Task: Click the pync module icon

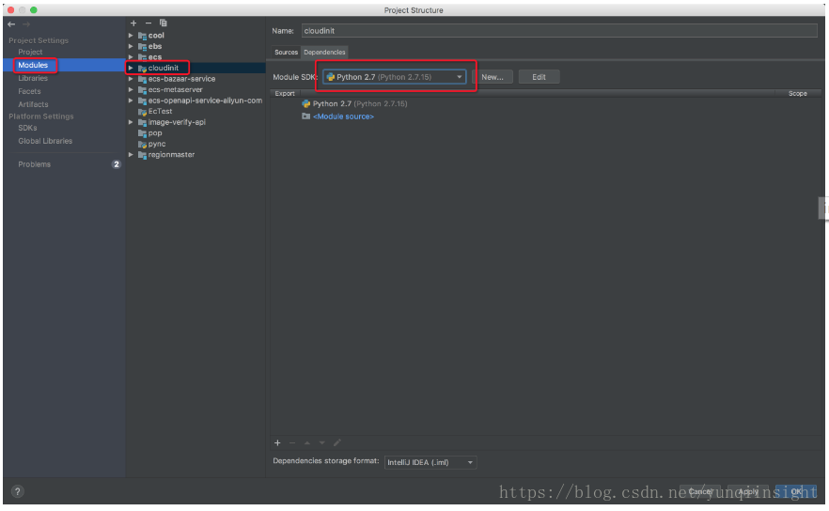Action: coord(142,144)
